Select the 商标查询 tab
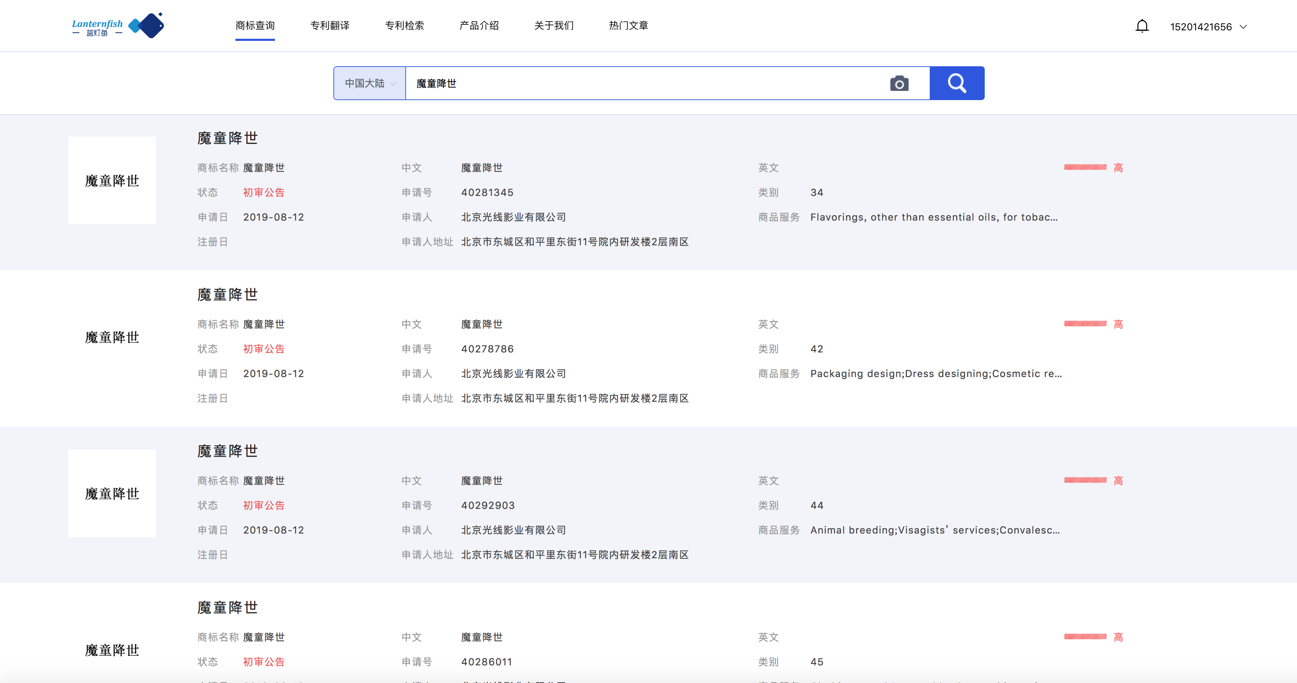Screen dimensions: 1297x683 point(255,26)
